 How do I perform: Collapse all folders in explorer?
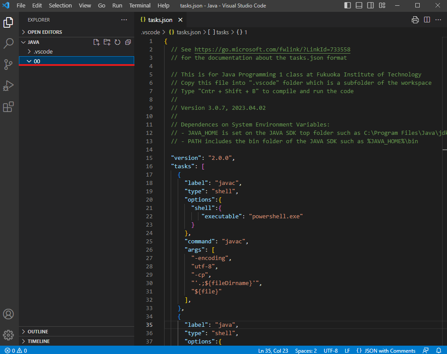click(128, 42)
